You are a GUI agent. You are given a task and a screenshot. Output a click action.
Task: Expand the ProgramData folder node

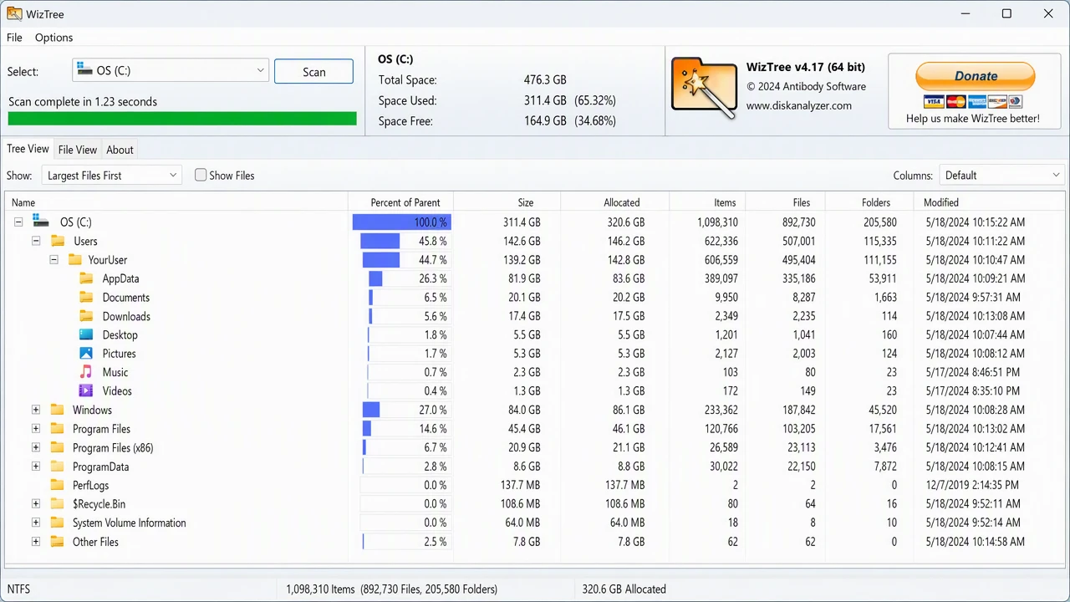36,467
